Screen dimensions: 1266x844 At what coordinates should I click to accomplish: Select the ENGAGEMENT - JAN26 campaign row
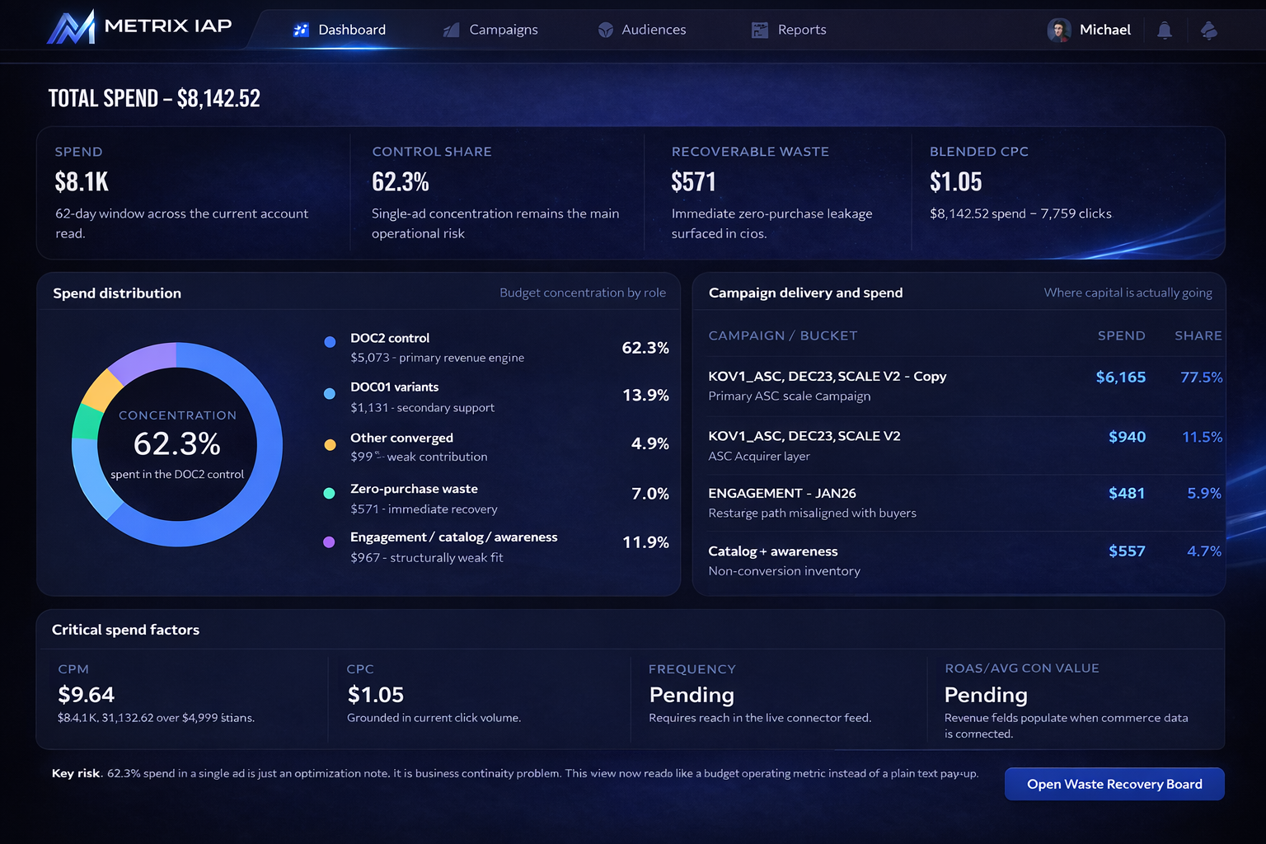(956, 502)
